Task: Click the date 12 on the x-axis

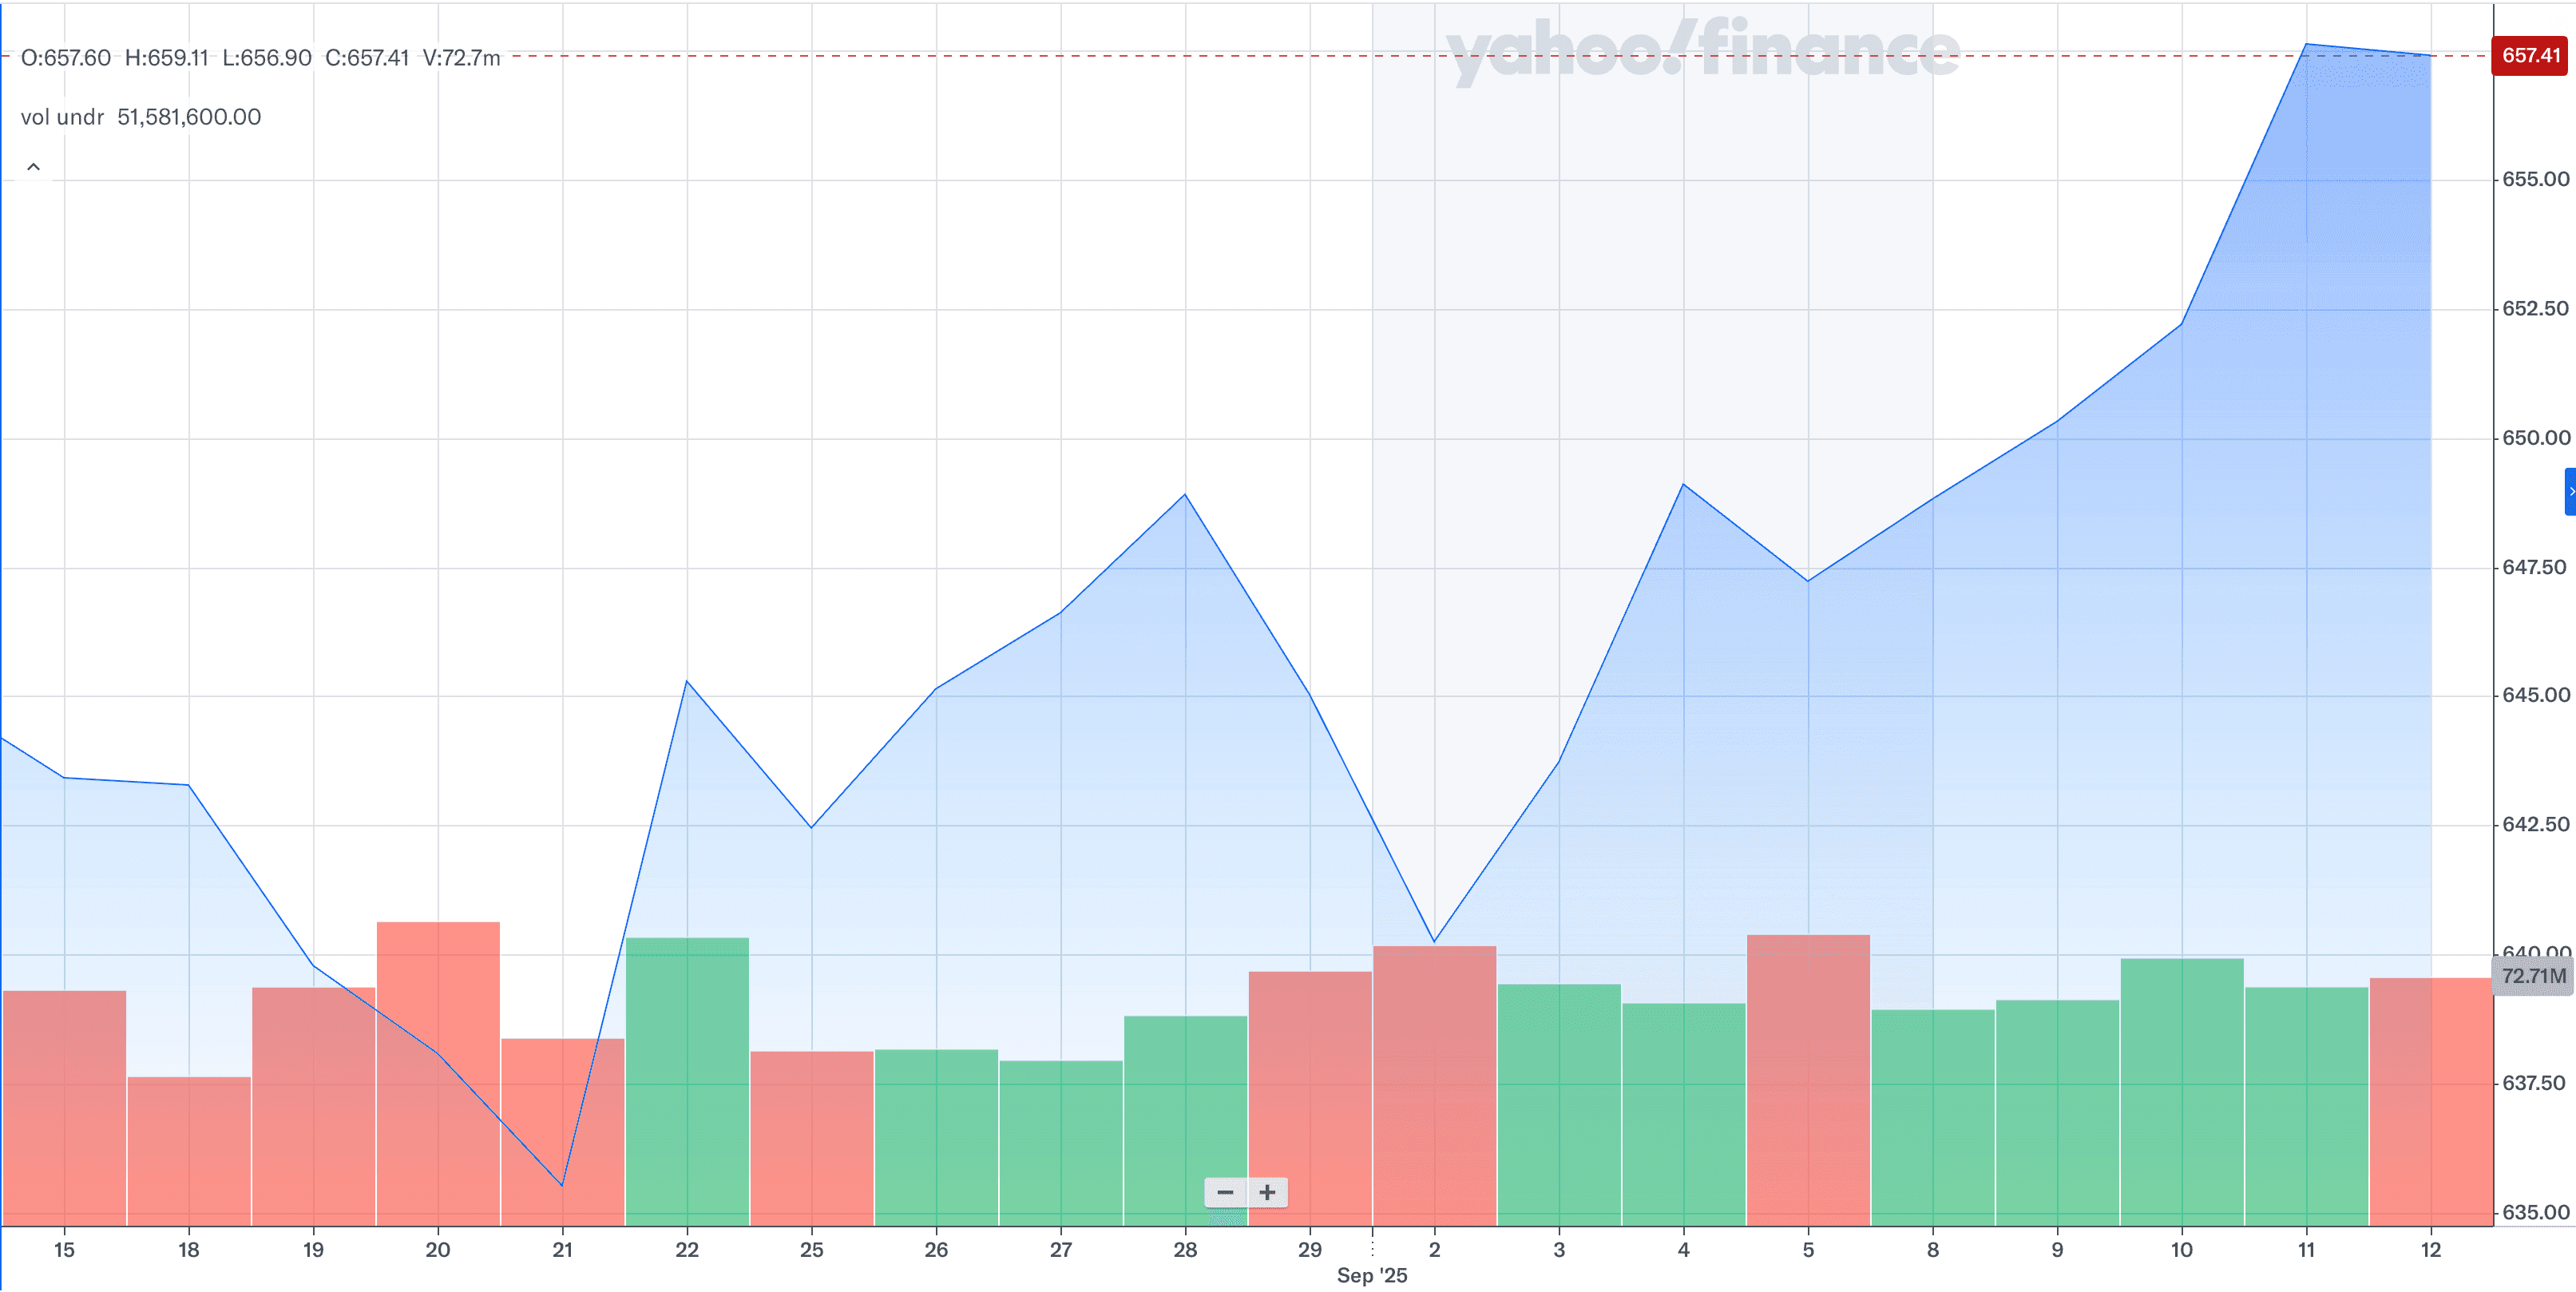Action: point(2430,1250)
